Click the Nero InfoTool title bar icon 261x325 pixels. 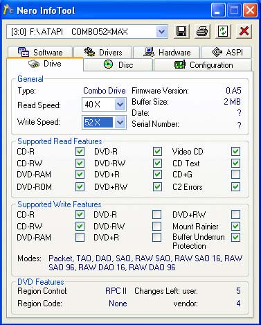point(8,10)
